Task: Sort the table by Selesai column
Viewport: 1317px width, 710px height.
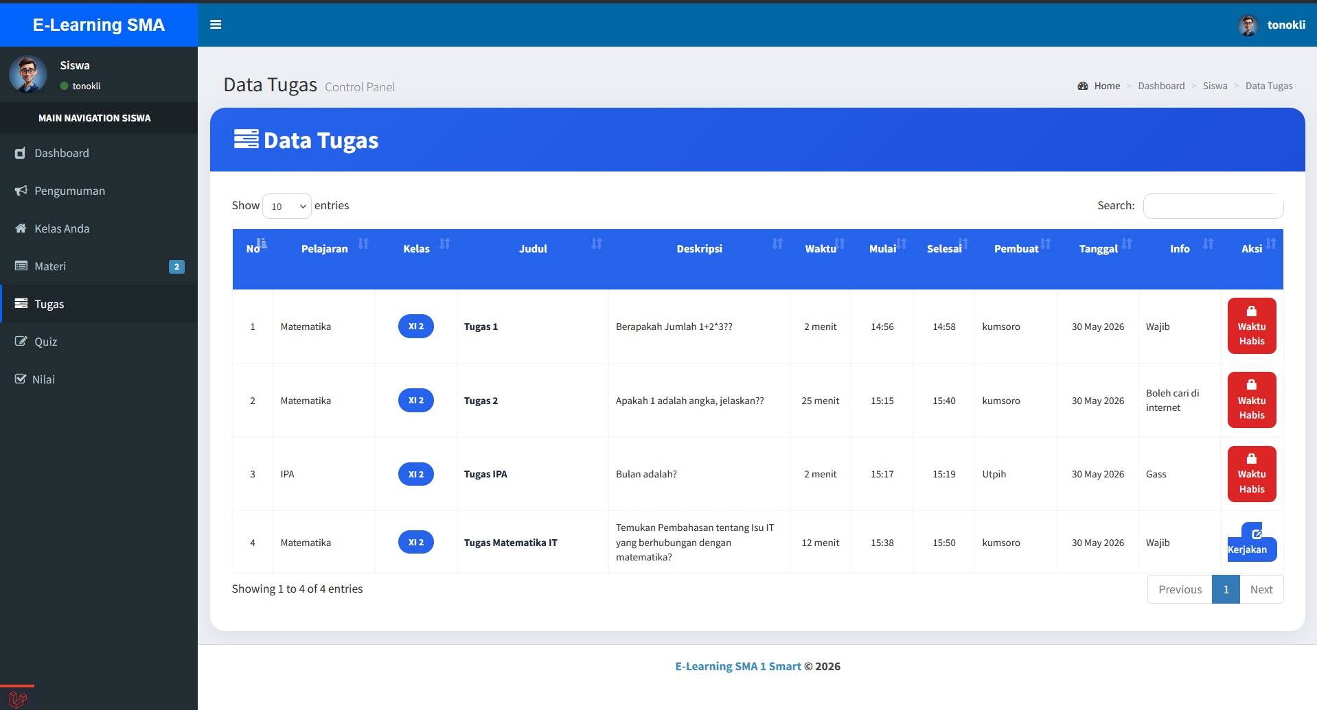Action: tap(944, 259)
